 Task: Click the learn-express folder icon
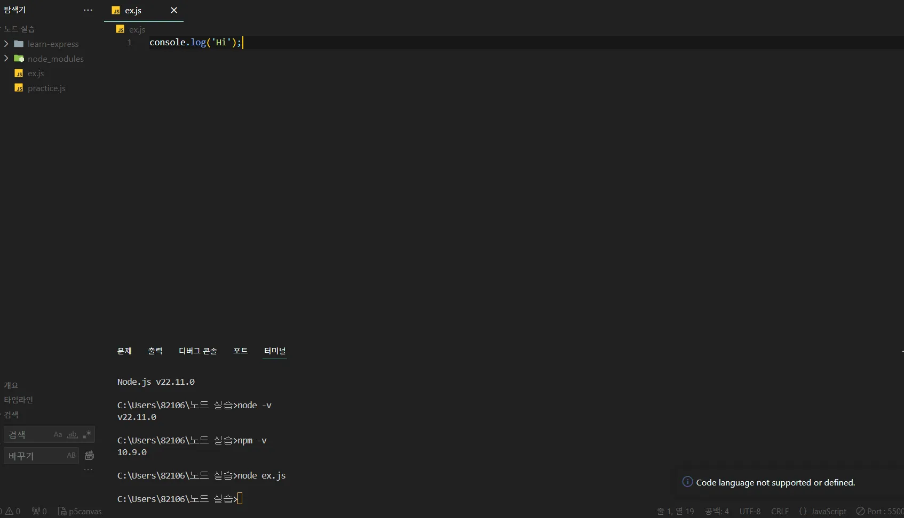click(x=19, y=44)
